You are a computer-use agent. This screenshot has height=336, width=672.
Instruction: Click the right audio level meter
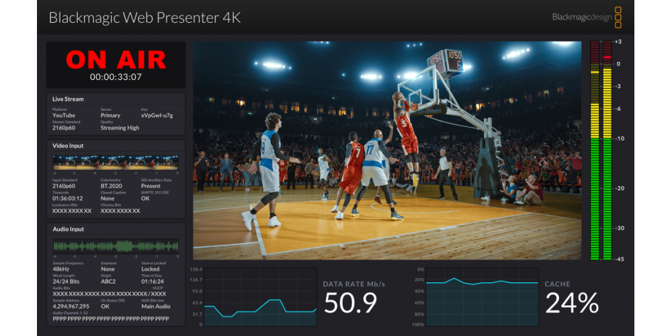(x=607, y=151)
